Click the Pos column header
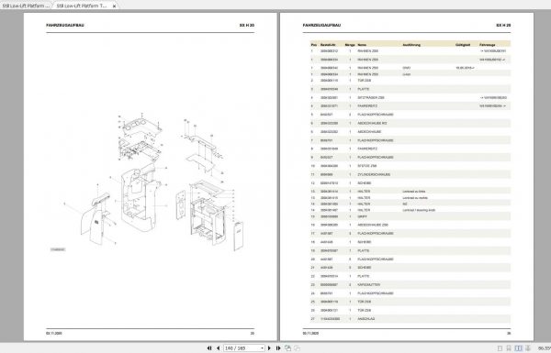The width and height of the screenshot is (551, 353). [314, 45]
